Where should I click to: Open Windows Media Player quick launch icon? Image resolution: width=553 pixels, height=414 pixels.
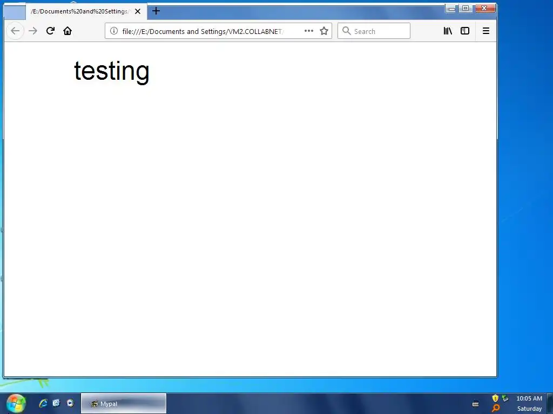click(70, 403)
